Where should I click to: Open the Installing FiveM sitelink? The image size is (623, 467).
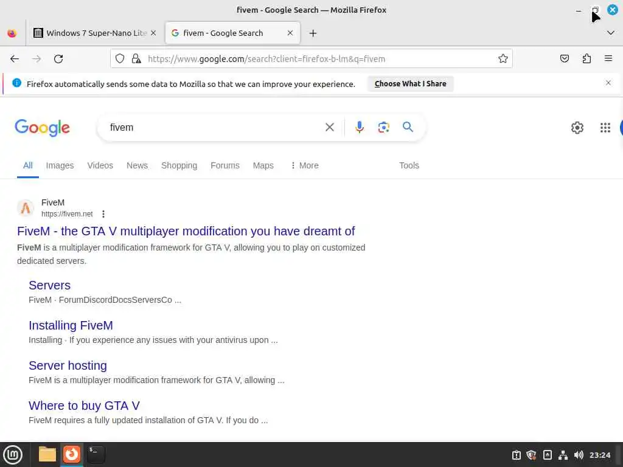click(x=71, y=325)
